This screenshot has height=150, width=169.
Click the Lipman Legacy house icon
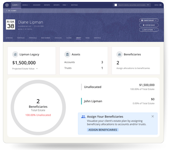click(x=15, y=54)
